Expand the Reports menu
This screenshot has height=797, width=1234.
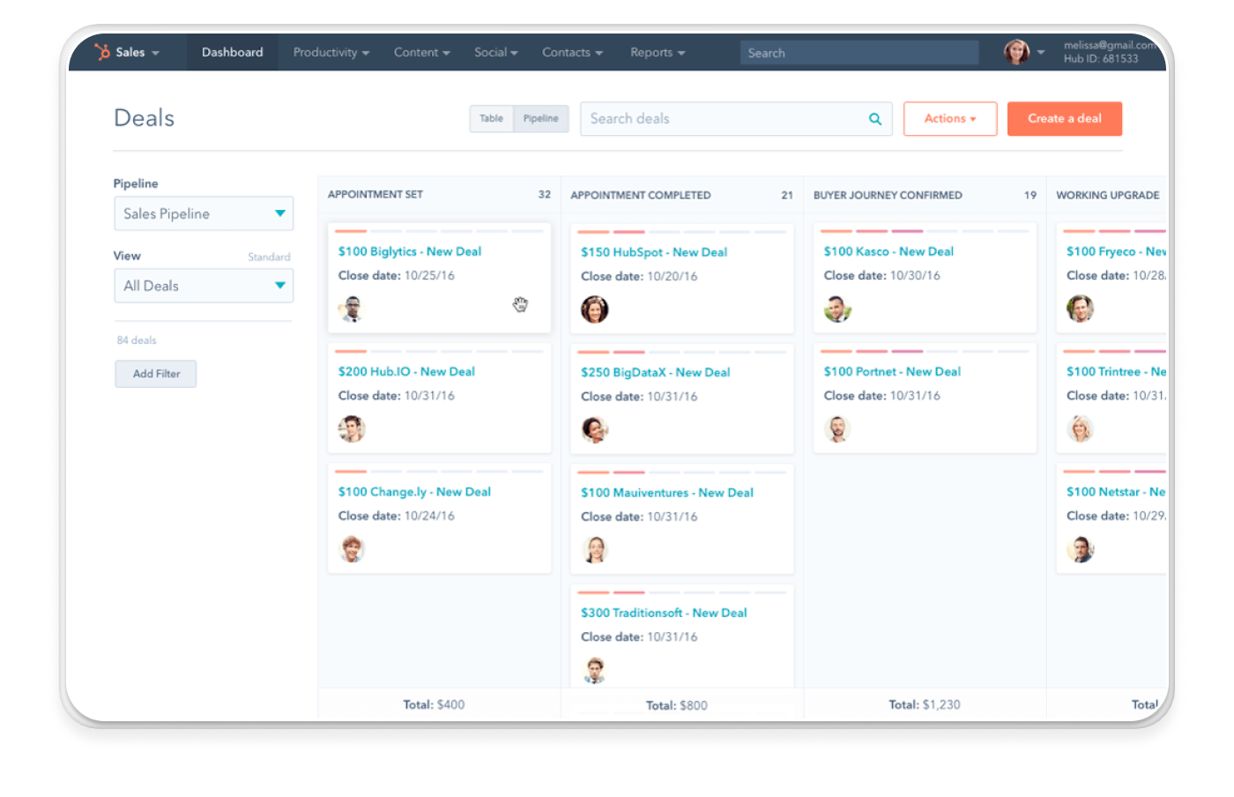pos(658,52)
